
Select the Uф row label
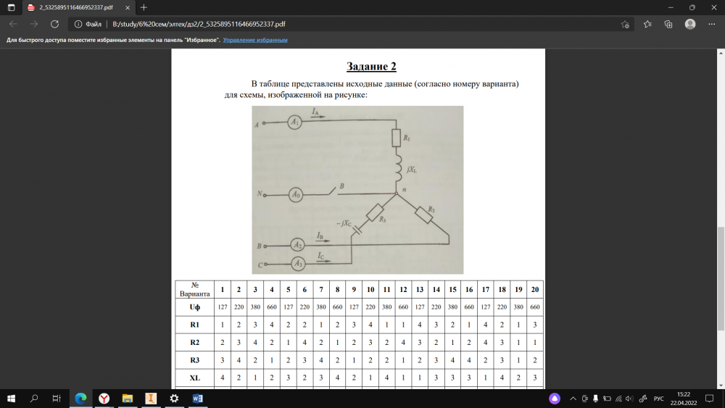pos(194,307)
